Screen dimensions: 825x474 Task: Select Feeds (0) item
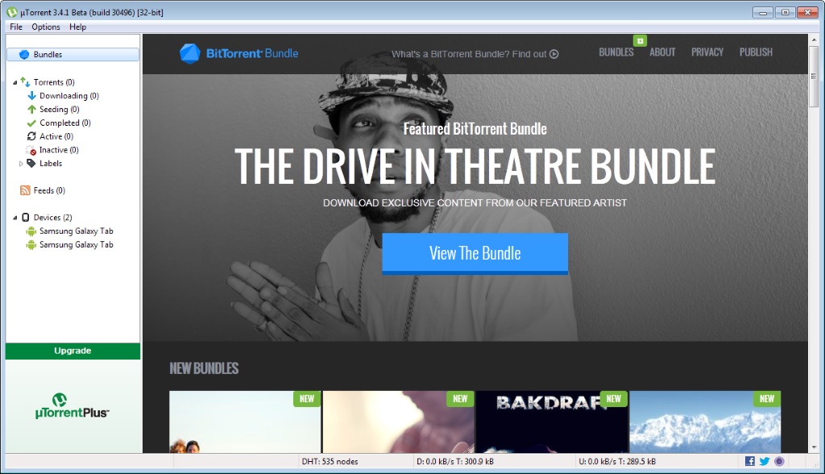pos(49,191)
